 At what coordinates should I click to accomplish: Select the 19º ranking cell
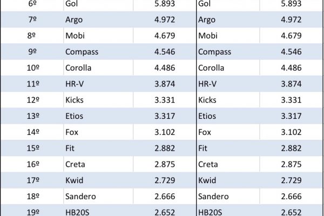tap(32, 211)
